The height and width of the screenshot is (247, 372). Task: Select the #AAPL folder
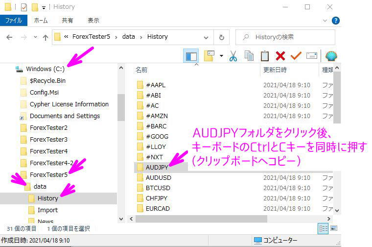pyautogui.click(x=156, y=85)
